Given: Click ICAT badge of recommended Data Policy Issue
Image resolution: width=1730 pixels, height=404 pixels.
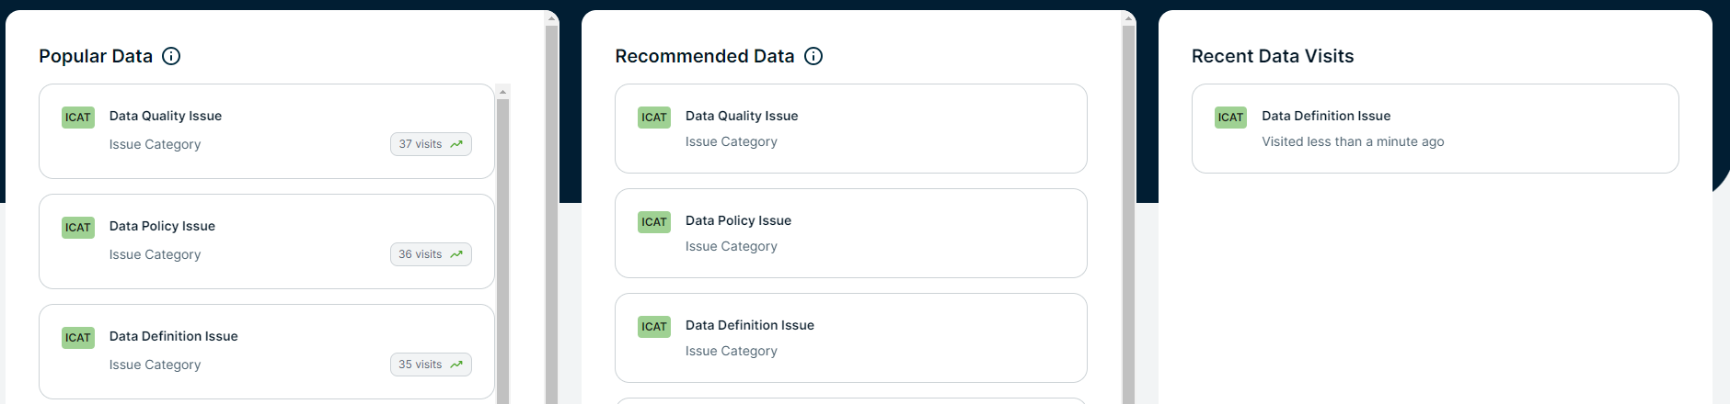Looking at the screenshot, I should point(654,222).
